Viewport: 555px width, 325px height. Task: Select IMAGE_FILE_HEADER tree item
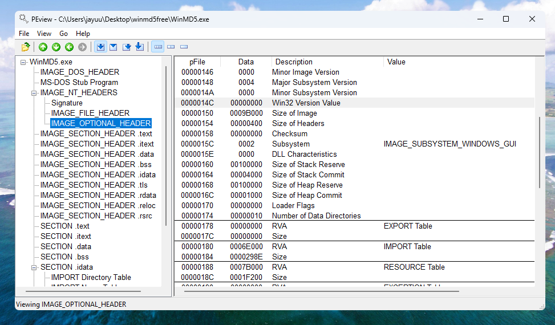click(90, 113)
